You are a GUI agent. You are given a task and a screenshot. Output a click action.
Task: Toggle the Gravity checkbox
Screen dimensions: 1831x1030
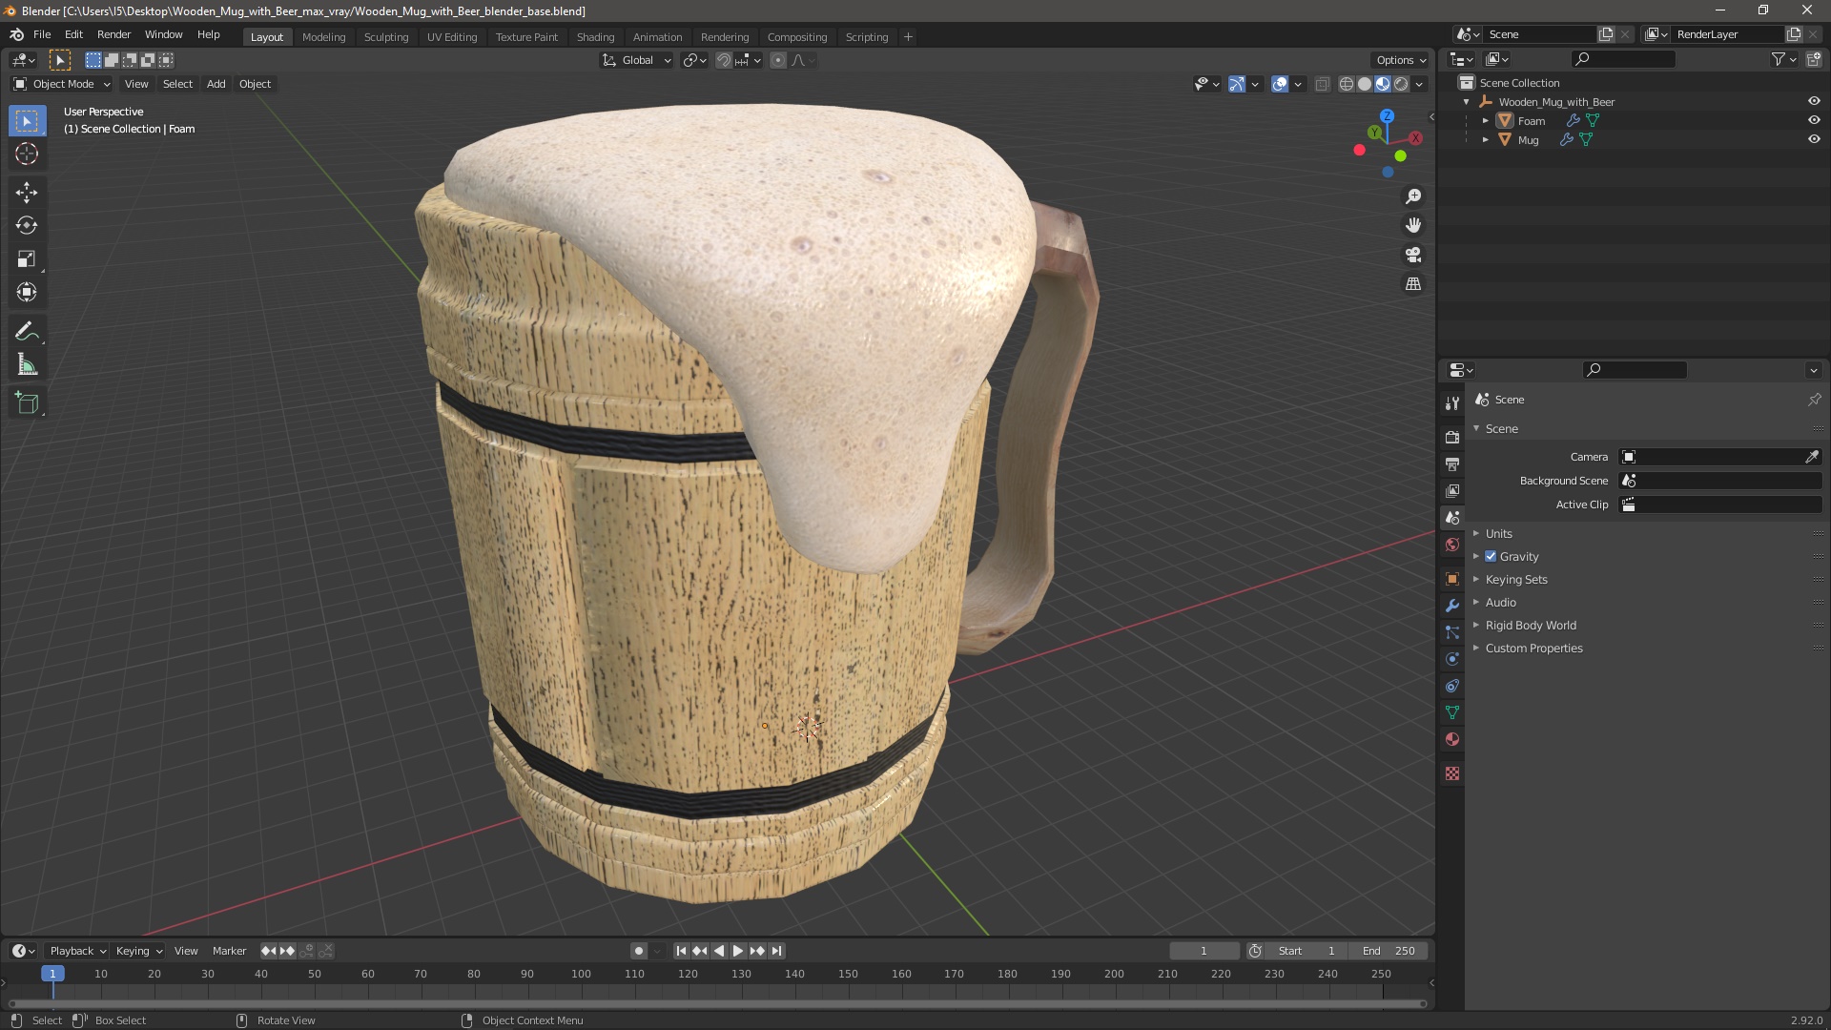tap(1491, 556)
